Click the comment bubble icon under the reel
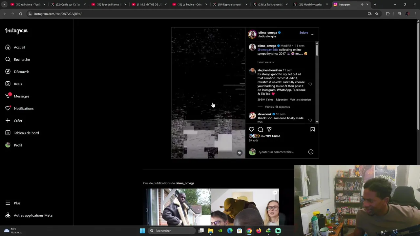The height and width of the screenshot is (236, 420). (260, 129)
